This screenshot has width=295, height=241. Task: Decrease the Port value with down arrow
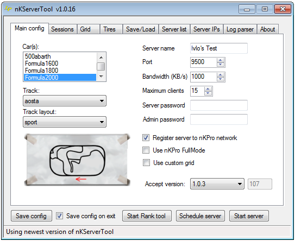(x=221, y=65)
